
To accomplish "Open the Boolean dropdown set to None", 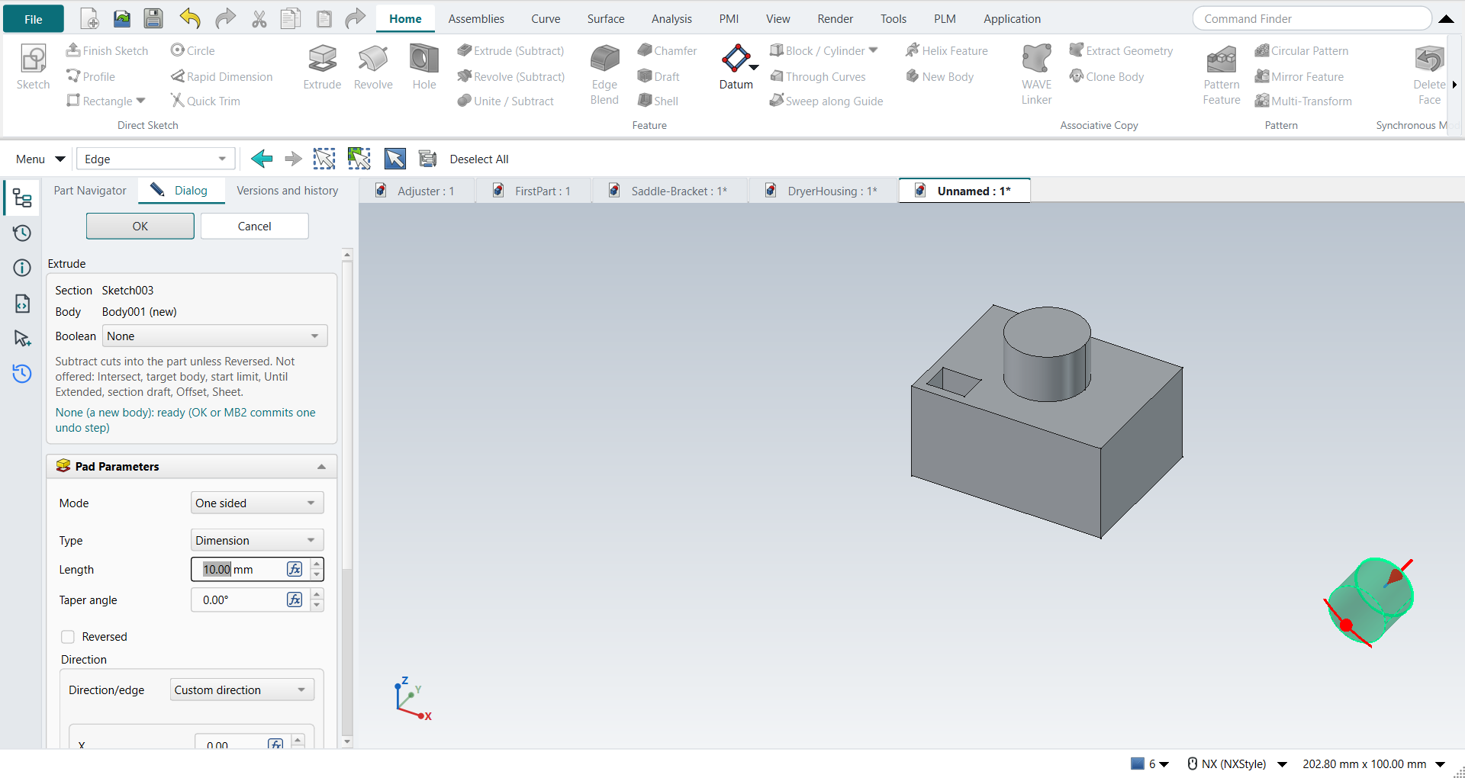I will 215,336.
